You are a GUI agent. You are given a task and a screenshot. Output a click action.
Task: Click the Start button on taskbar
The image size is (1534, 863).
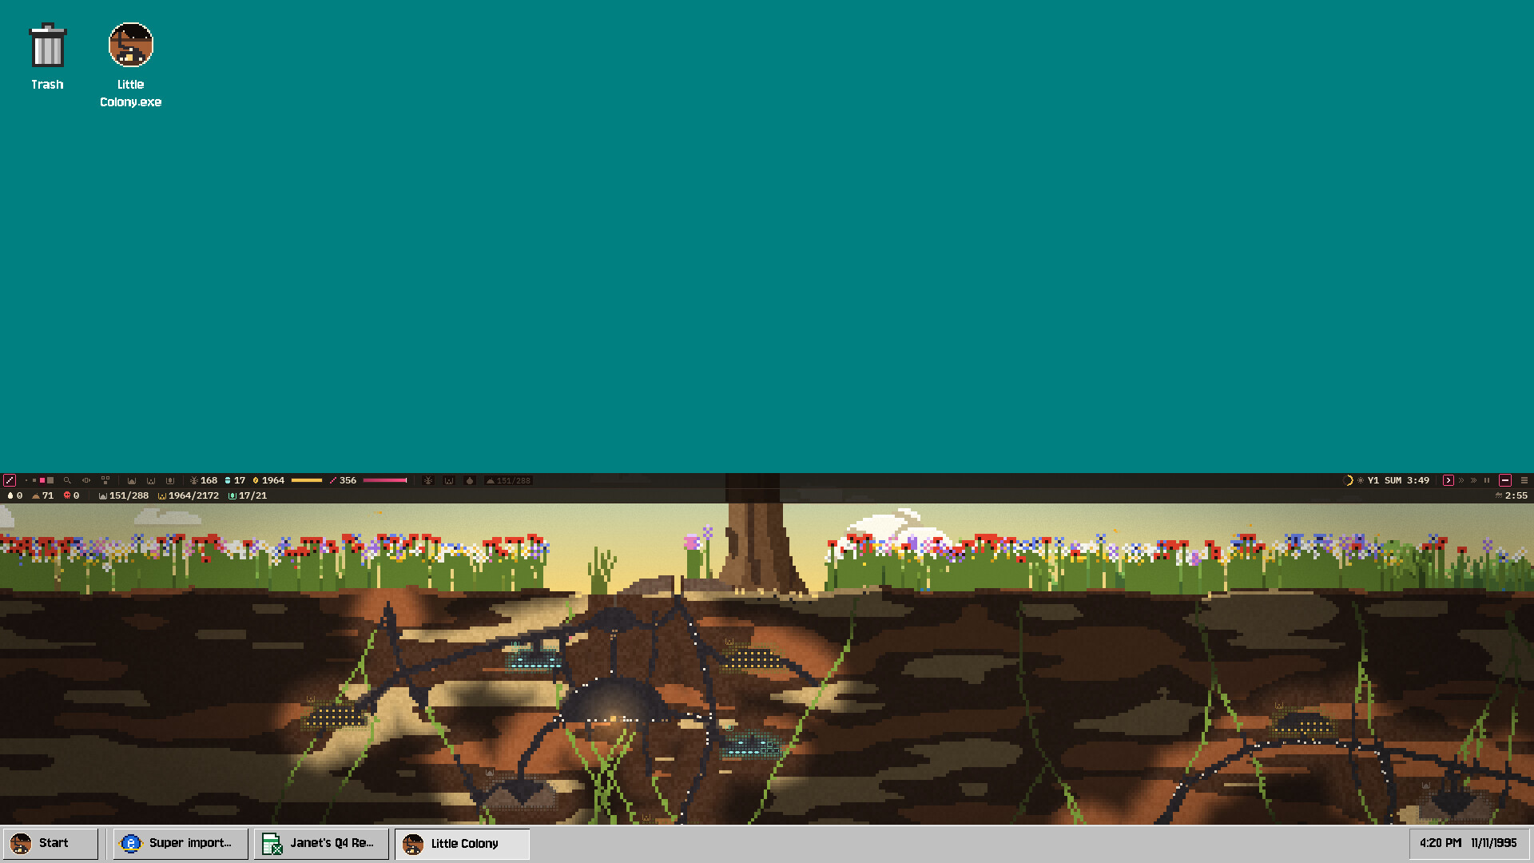click(x=50, y=843)
